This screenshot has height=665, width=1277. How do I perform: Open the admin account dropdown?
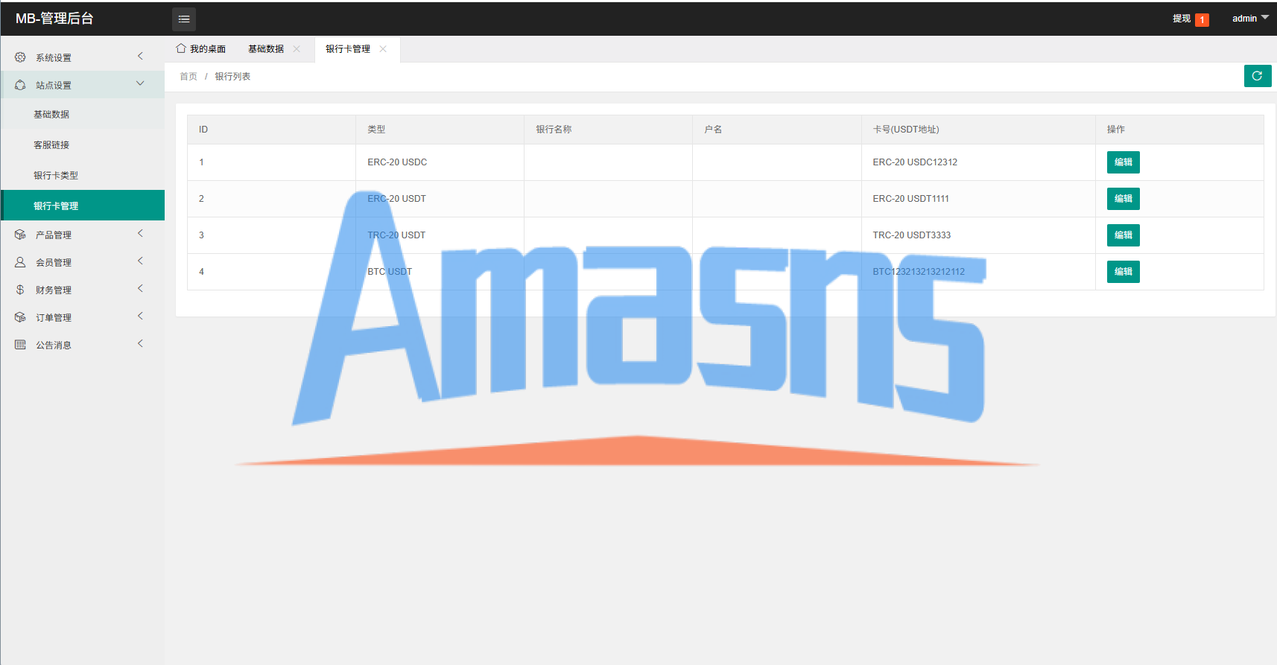pos(1250,19)
